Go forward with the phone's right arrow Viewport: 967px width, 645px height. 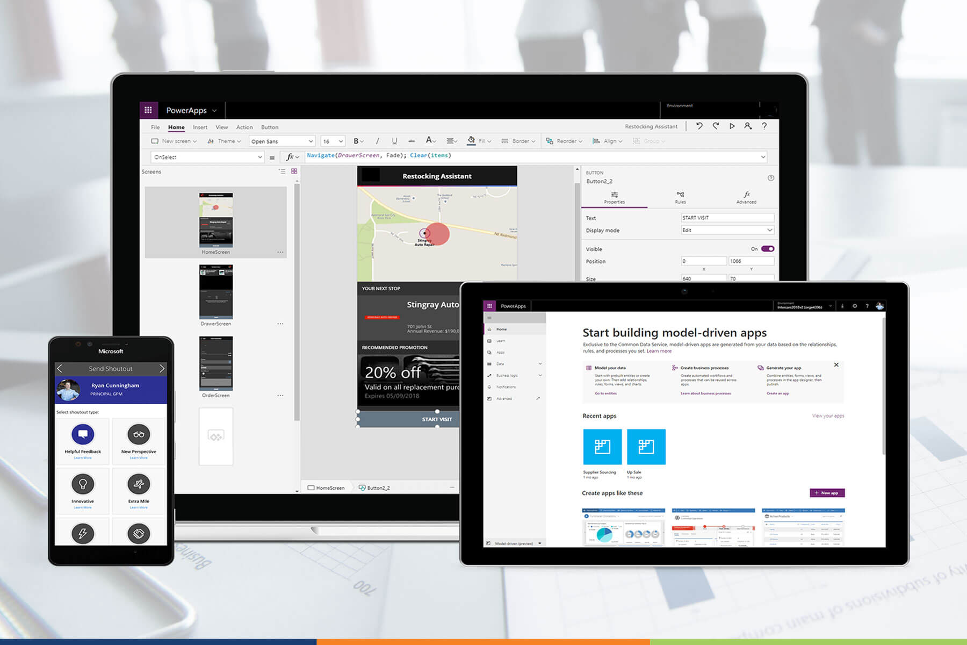(162, 369)
